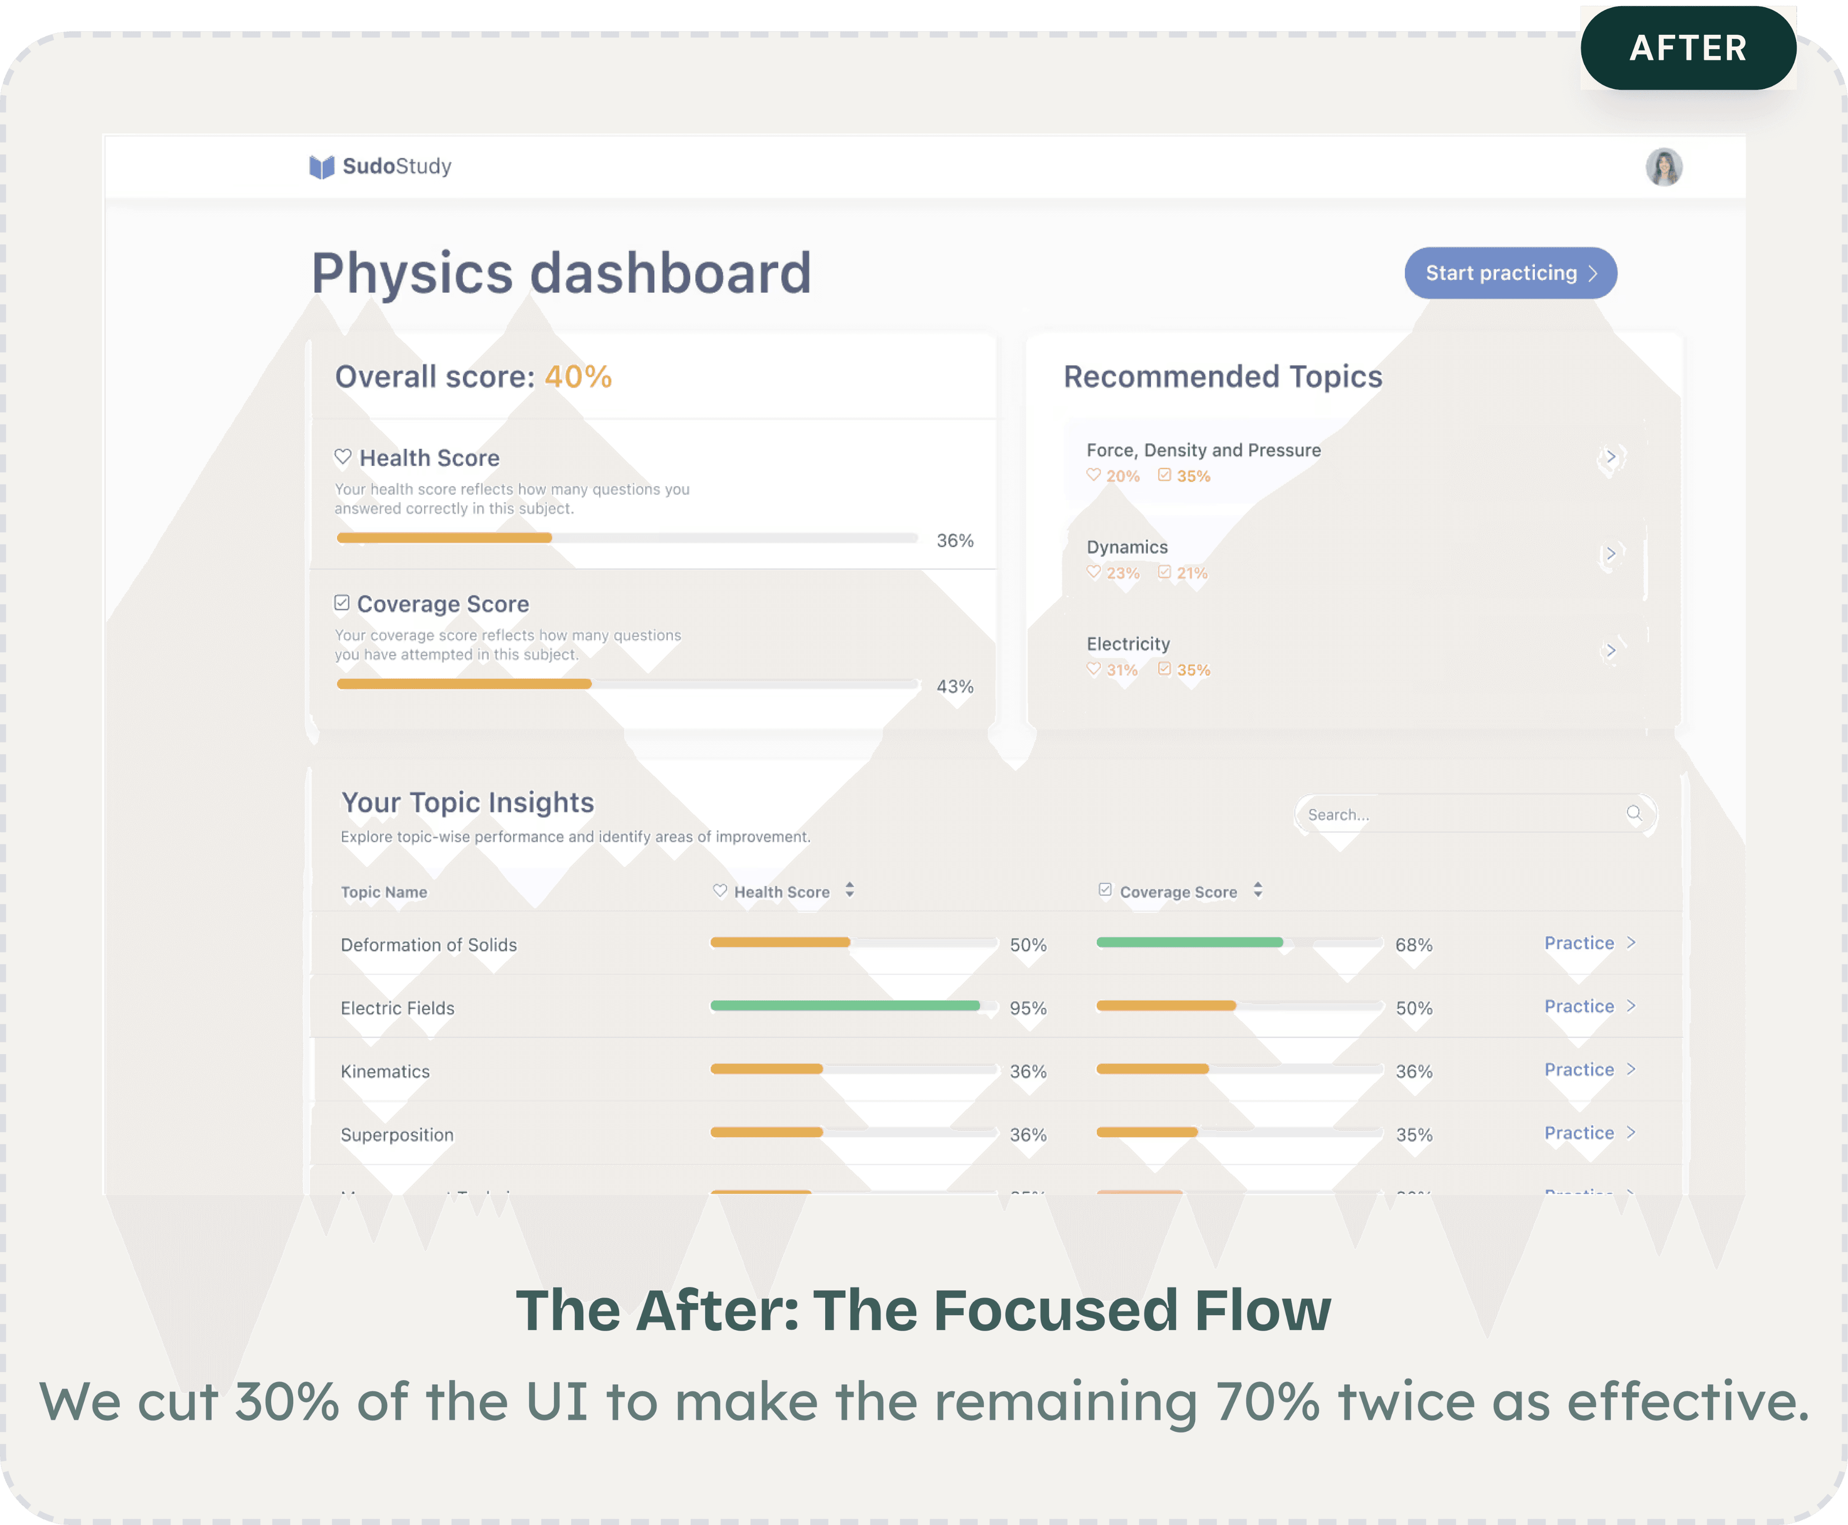Click the Kinematics health score progress bar

click(x=853, y=1069)
